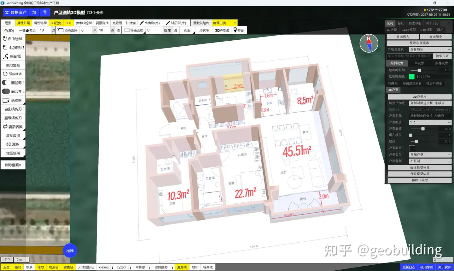Viewport: 454px width, 271px height.
Task: Open the 切换已加载 model dropdown
Action: point(430,103)
